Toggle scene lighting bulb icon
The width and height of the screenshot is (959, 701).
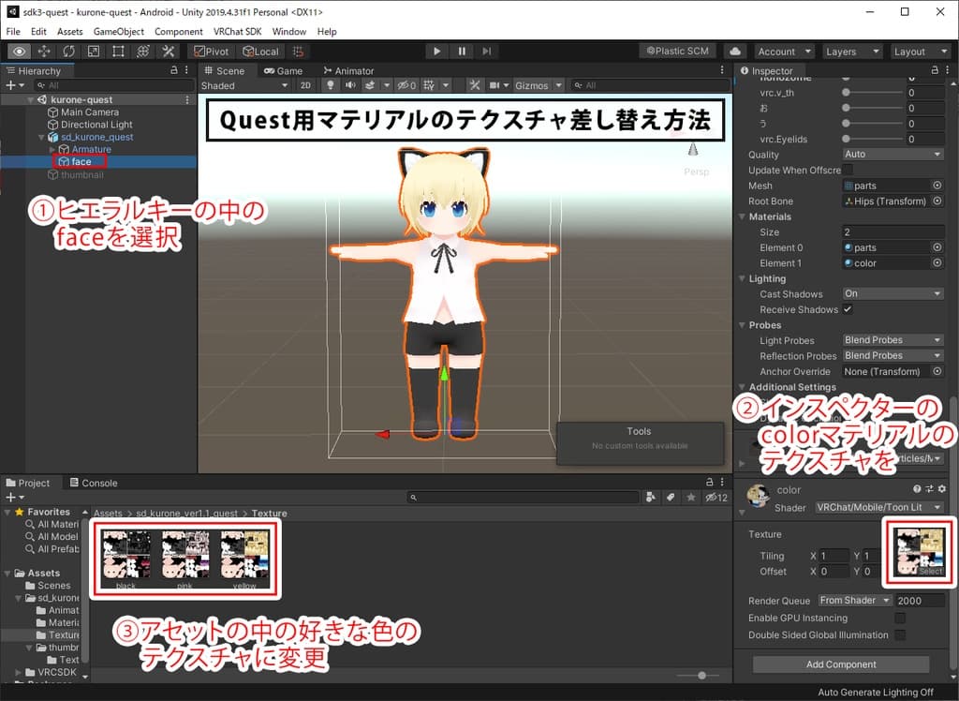click(x=330, y=85)
